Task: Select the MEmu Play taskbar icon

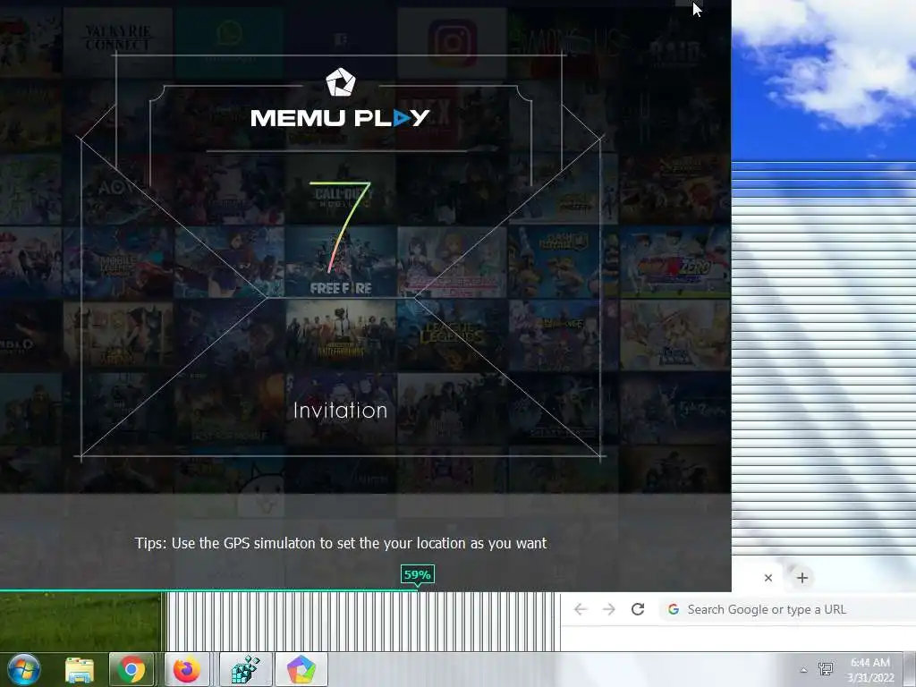Action: tap(301, 669)
